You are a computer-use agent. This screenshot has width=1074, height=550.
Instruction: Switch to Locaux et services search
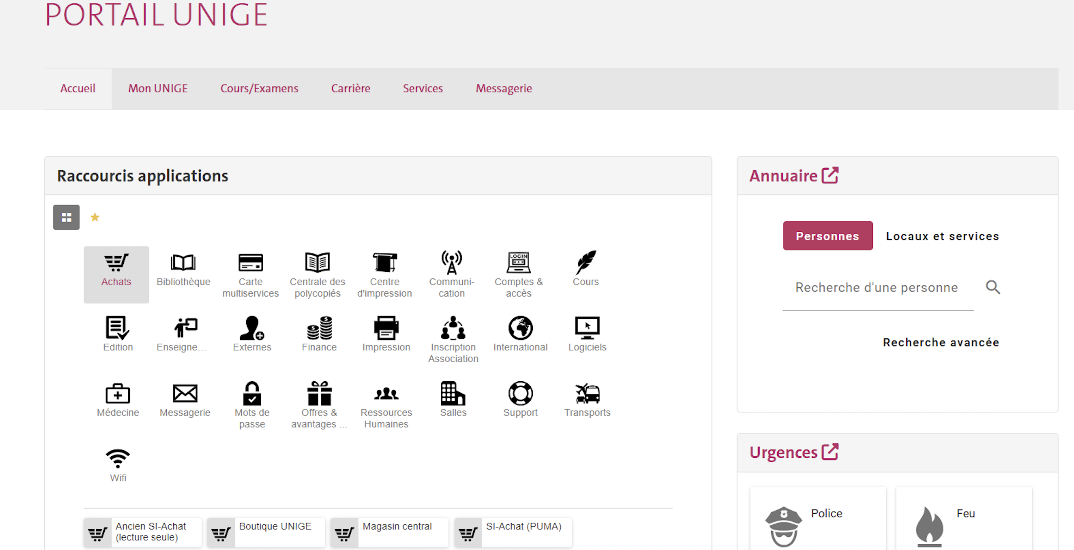[x=942, y=236]
